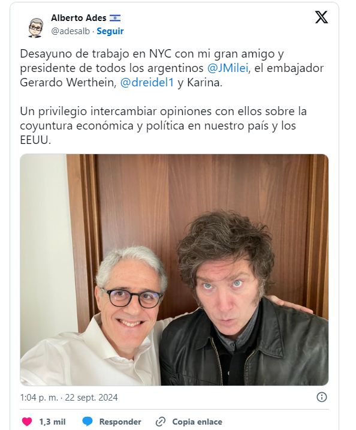
Task: Open Alberto Ades profile avatar
Action: (36, 27)
